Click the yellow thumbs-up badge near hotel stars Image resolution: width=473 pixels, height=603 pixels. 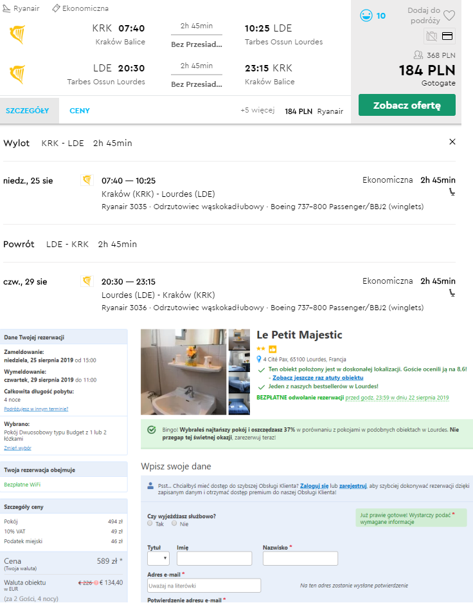pos(272,349)
